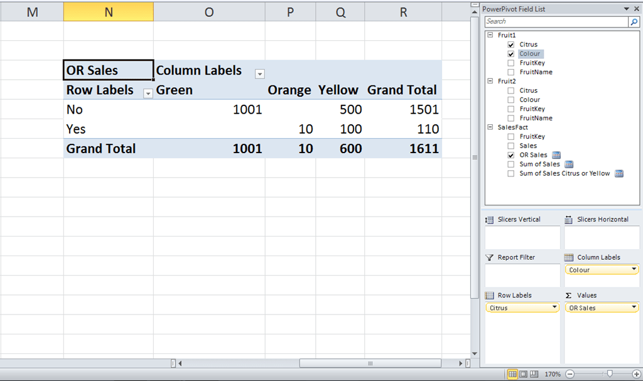Select the Yes row label cell
The image size is (643, 381).
point(109,129)
